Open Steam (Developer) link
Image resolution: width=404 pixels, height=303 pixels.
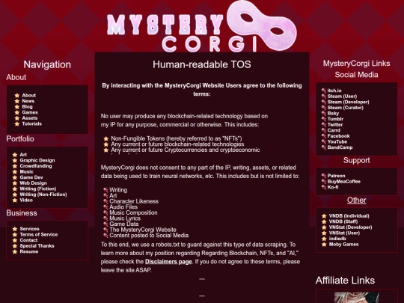coord(349,102)
